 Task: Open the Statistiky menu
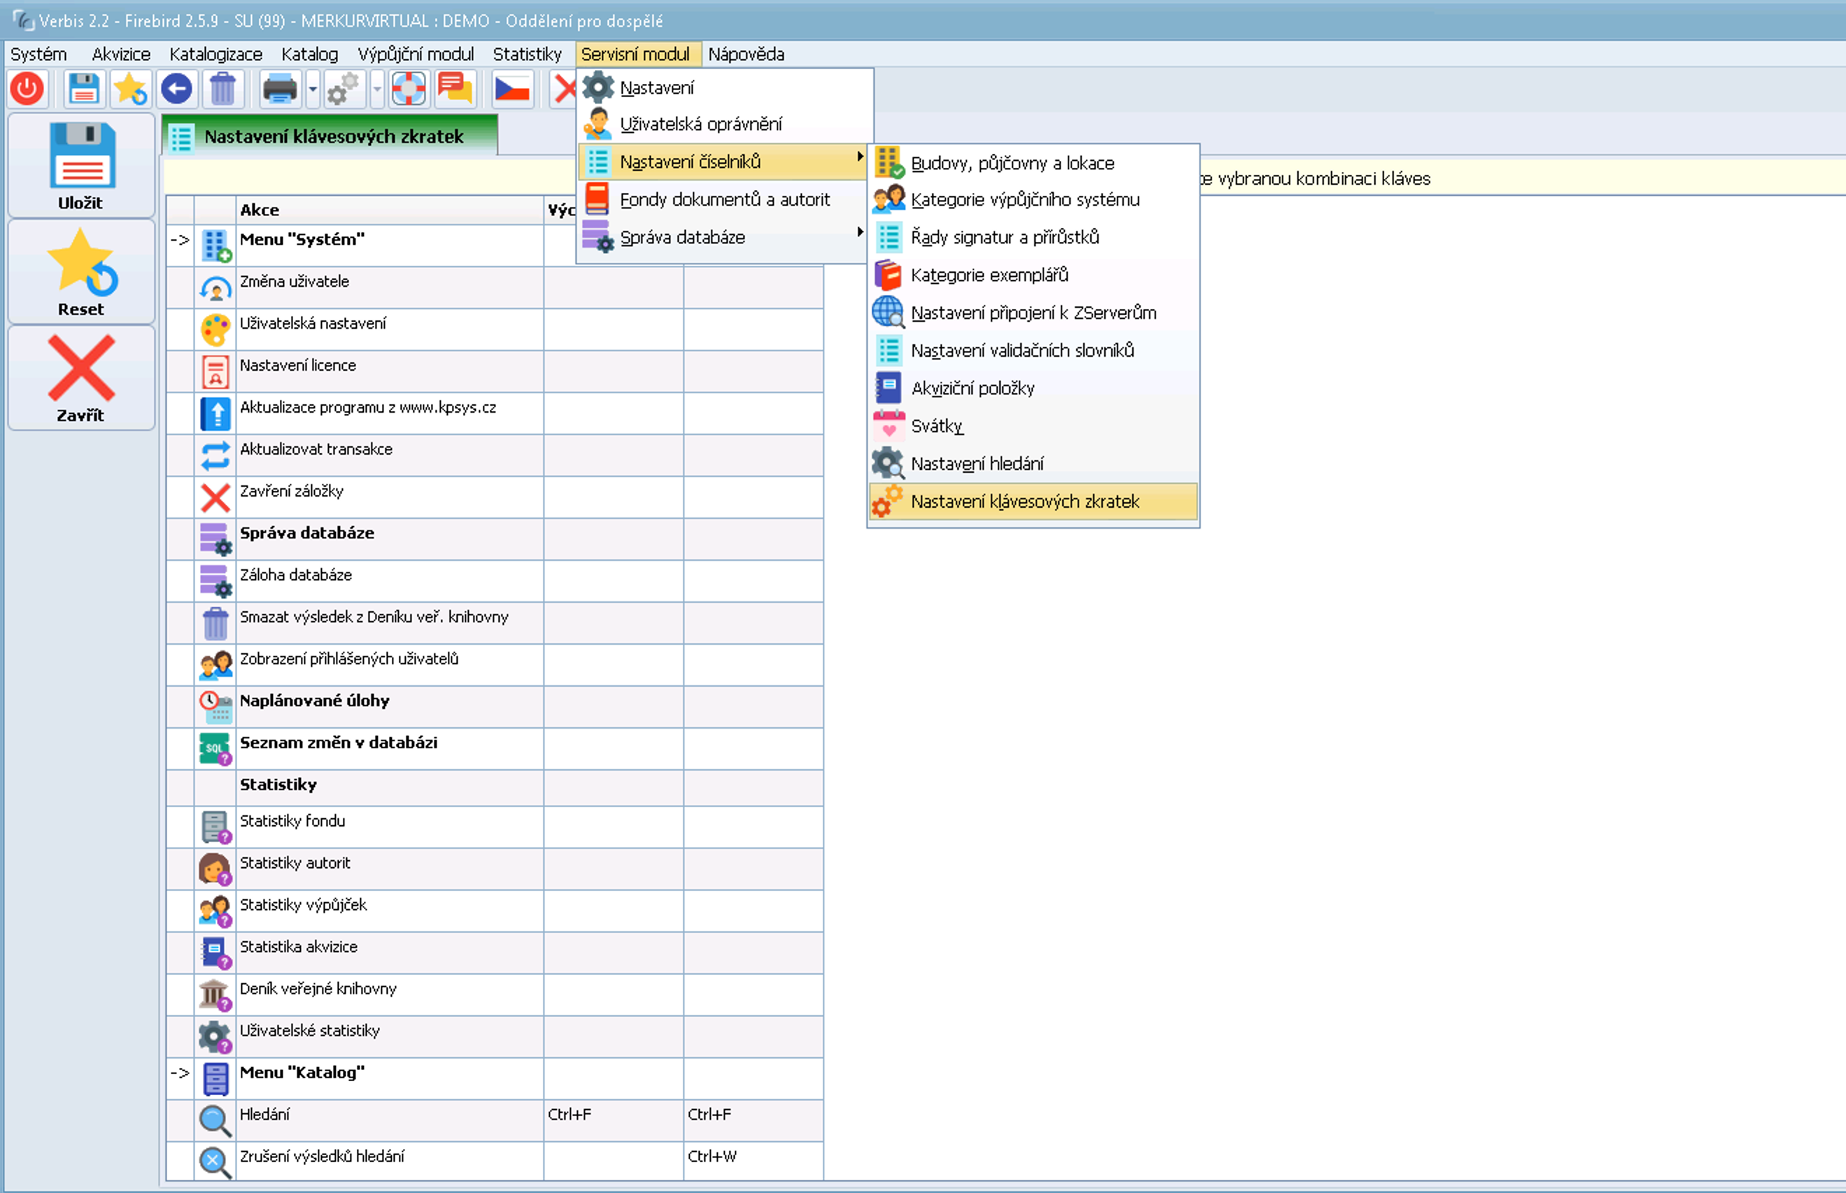click(x=528, y=55)
